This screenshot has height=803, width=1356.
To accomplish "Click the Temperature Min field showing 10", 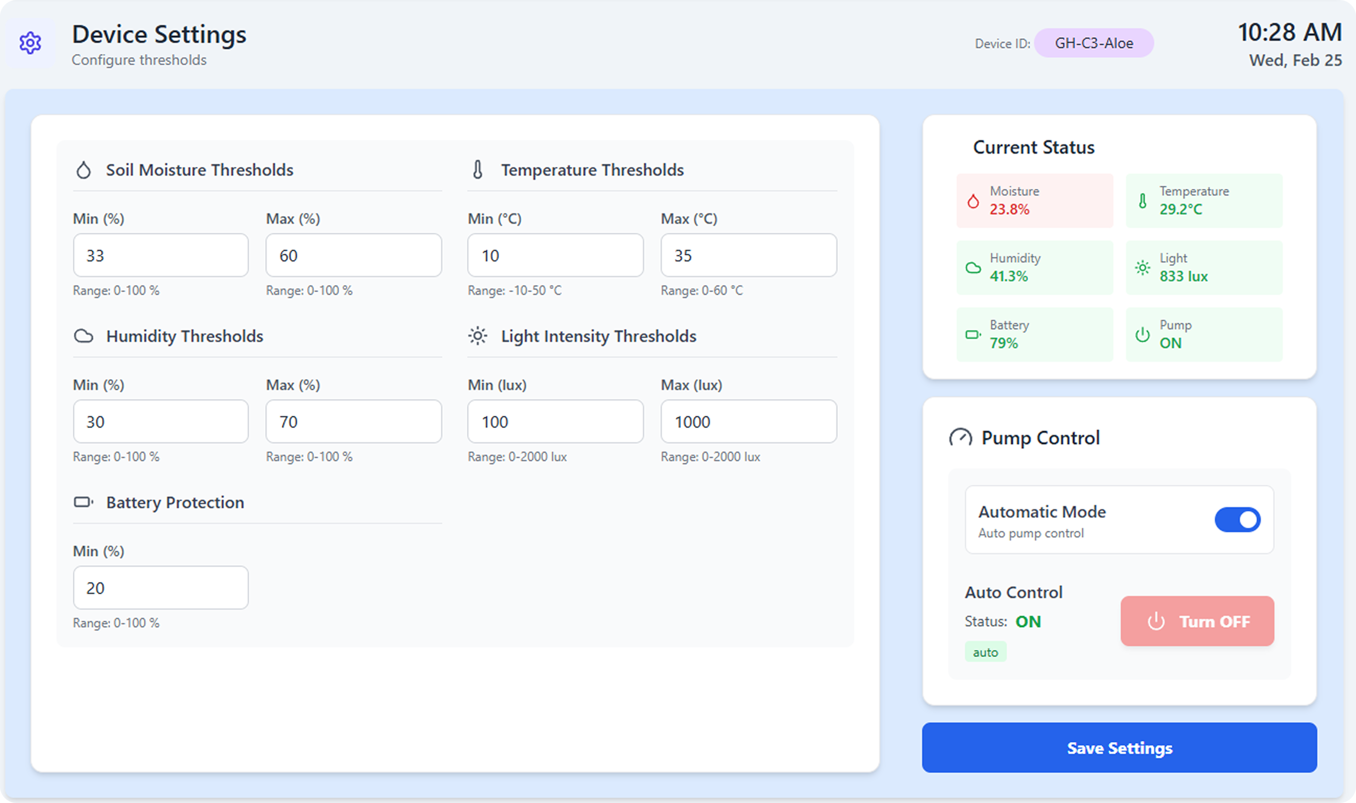I will coord(556,256).
